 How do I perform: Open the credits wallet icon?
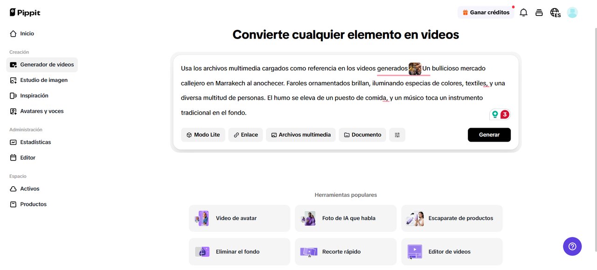coord(539,13)
